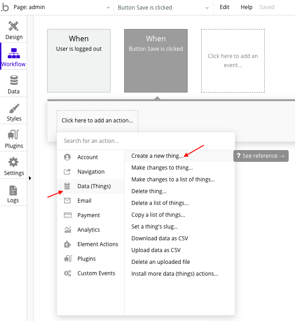Choose the Account action category

click(x=91, y=157)
